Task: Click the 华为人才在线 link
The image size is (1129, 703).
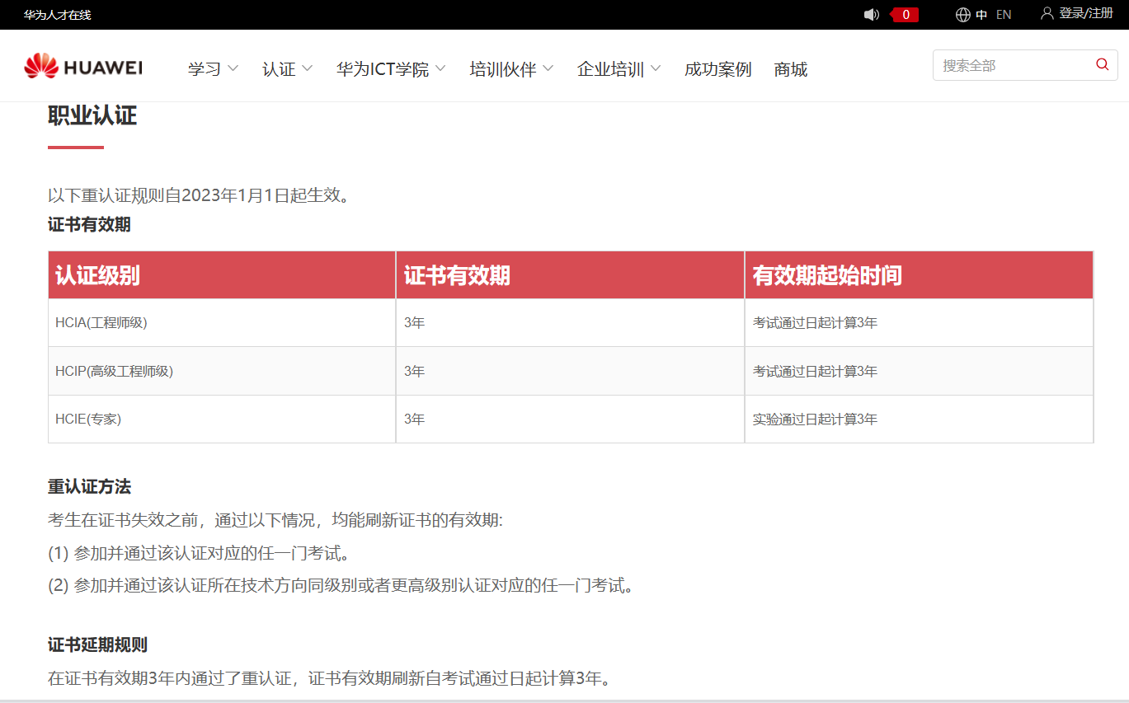Action: (x=57, y=15)
